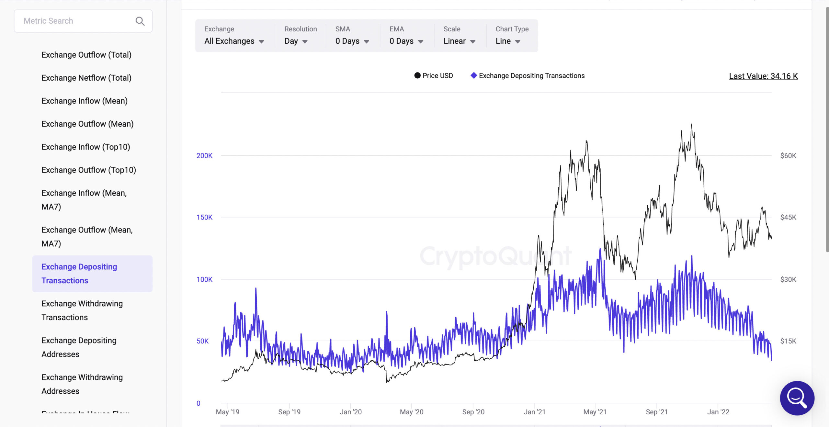The image size is (829, 427).
Task: Open the EMA dropdown set to 0 Days
Action: pyautogui.click(x=406, y=41)
